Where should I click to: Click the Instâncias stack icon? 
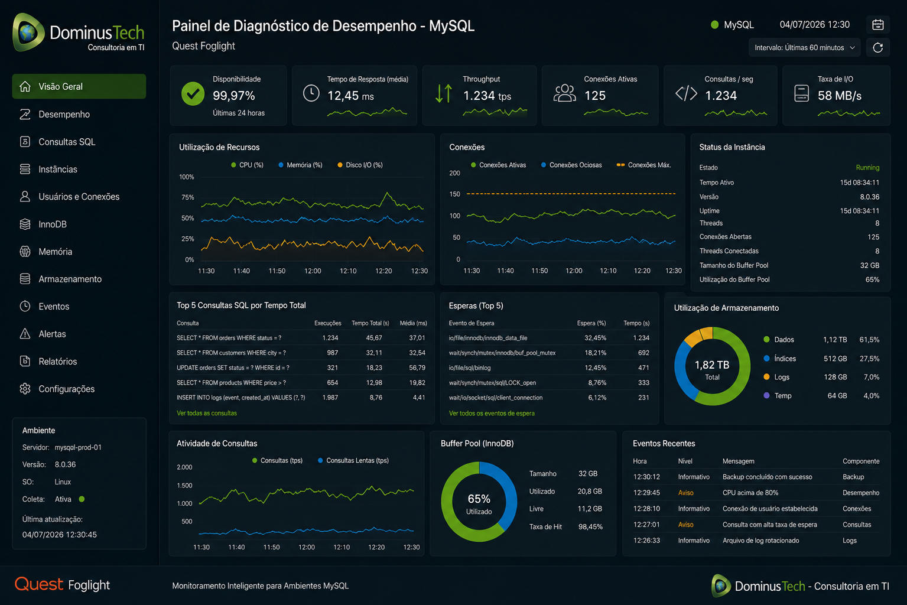pyautogui.click(x=25, y=169)
